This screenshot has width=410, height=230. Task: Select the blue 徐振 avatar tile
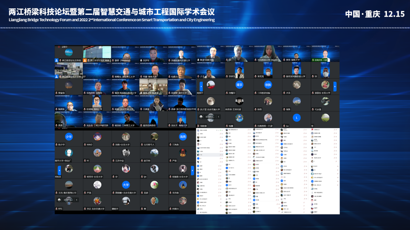click(268, 85)
